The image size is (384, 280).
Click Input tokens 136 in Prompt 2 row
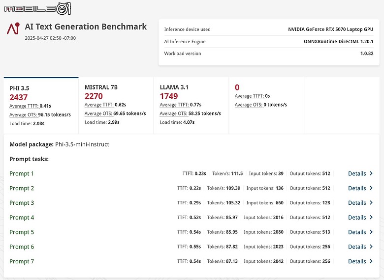(265, 188)
